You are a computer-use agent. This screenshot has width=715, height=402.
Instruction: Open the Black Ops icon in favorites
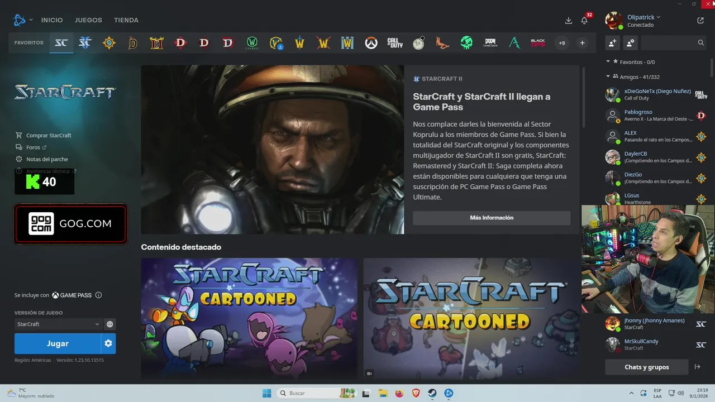(x=538, y=43)
